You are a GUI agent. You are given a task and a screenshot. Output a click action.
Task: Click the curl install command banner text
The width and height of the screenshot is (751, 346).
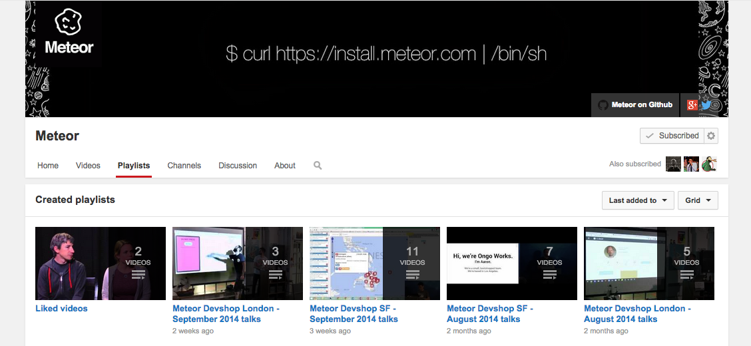(x=386, y=54)
